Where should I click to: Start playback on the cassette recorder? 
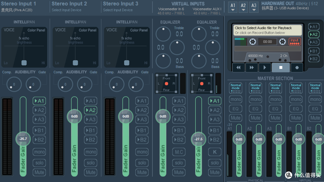coord(265,67)
